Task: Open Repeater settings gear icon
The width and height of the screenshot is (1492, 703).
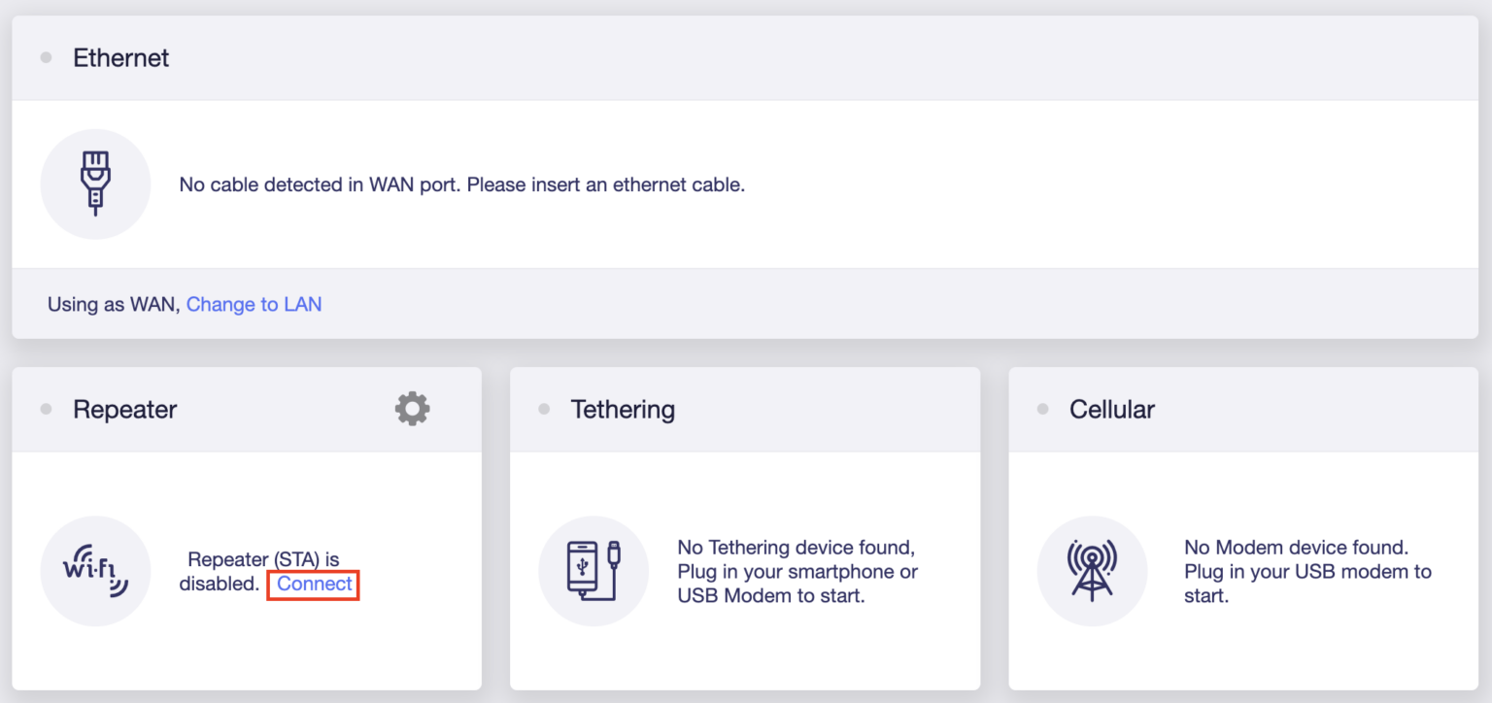Action: (x=413, y=409)
